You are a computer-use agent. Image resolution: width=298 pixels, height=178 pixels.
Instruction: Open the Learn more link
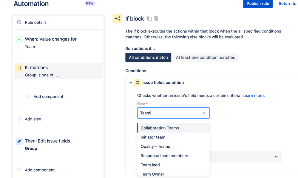click(254, 95)
